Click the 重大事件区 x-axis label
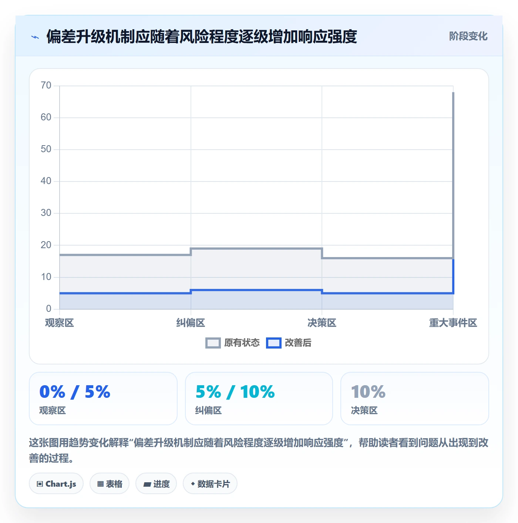518x523 pixels. click(x=453, y=323)
